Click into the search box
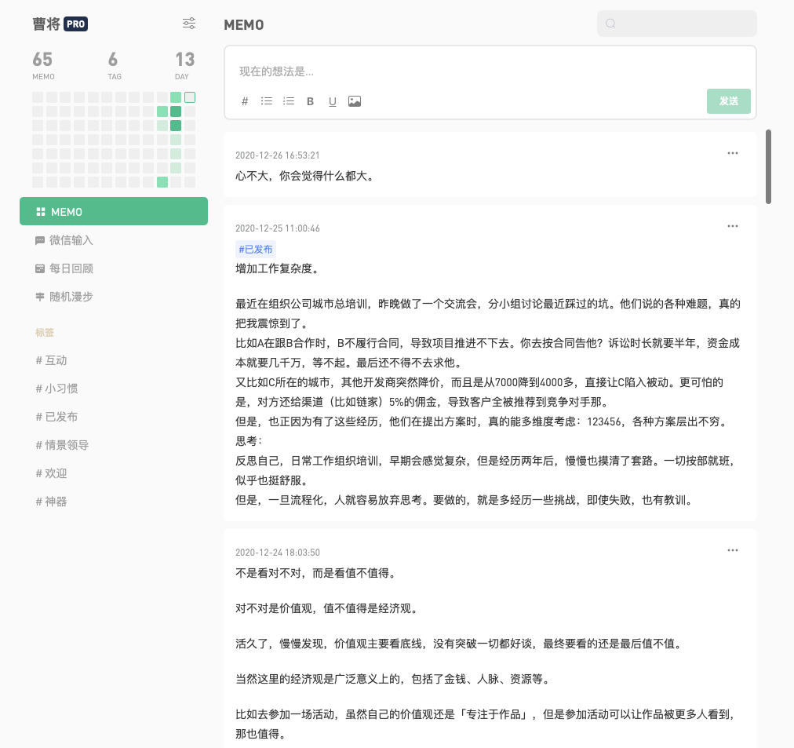Viewport: 794px width, 748px height. (x=676, y=24)
